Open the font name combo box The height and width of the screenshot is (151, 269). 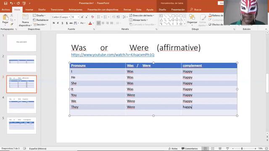click(x=61, y=17)
